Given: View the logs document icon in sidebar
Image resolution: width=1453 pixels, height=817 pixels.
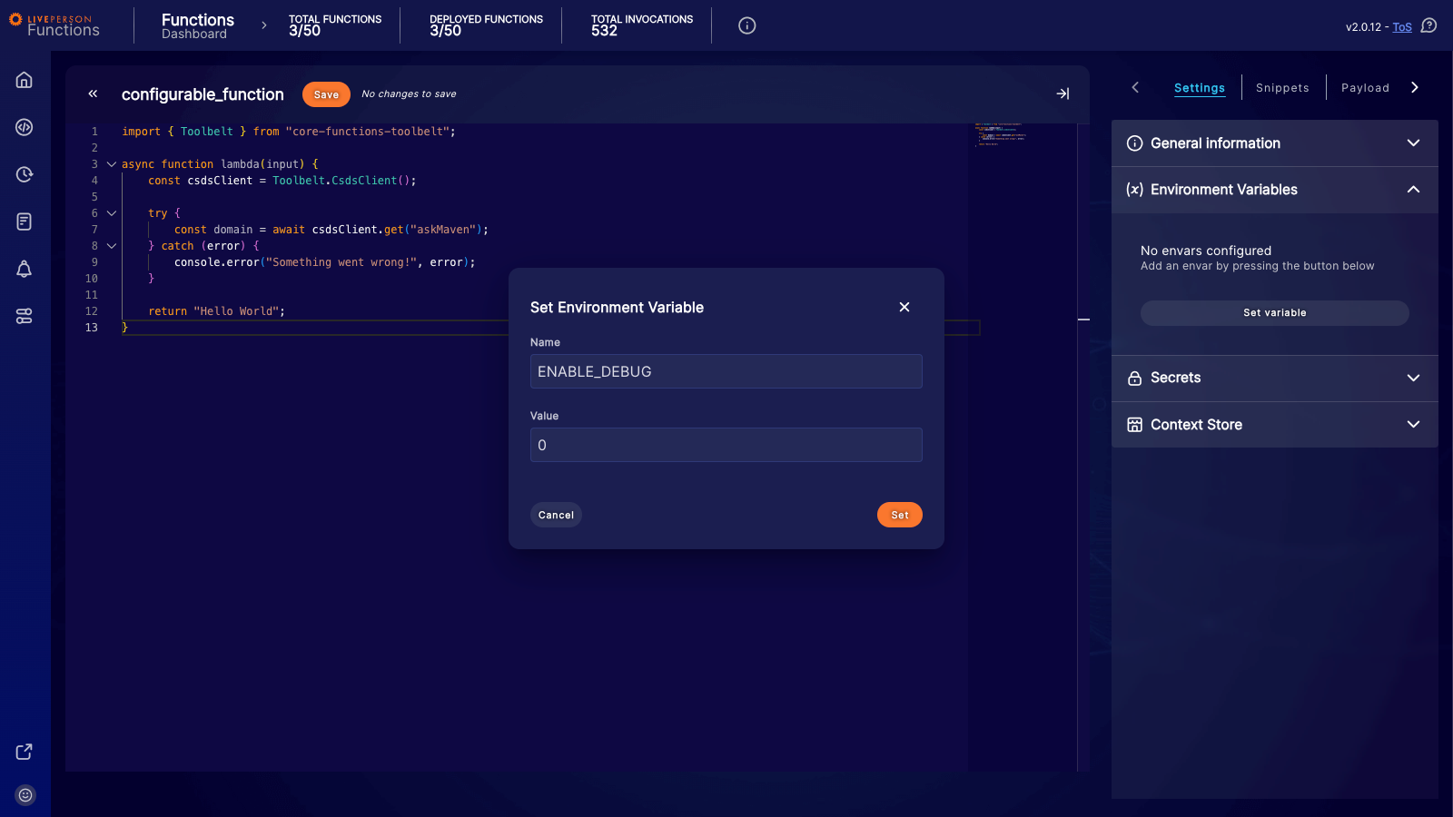Looking at the screenshot, I should 24,221.
